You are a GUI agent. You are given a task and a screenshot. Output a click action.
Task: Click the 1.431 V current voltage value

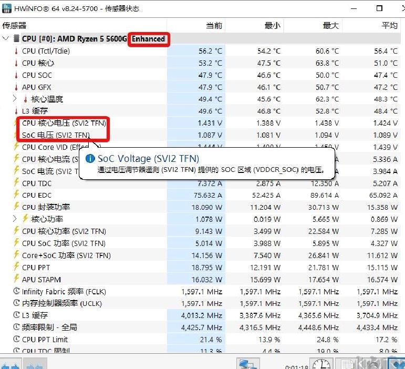[210, 123]
